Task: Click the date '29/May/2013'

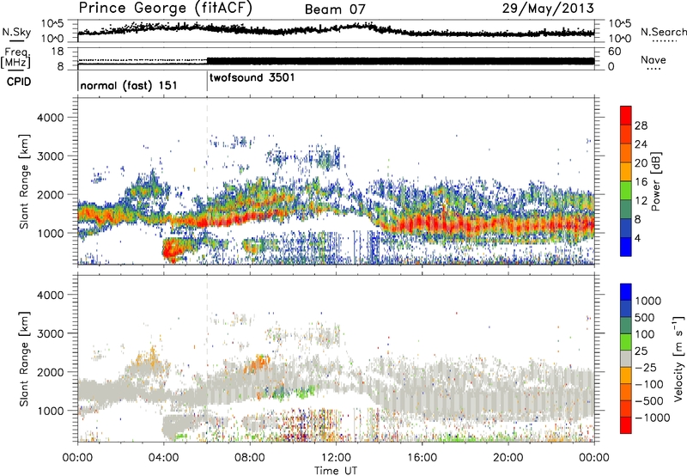Action: [x=548, y=9]
